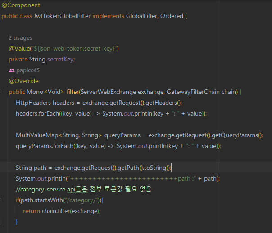Click the @Component annotation
Screen dimensions: 272x233
21,5
